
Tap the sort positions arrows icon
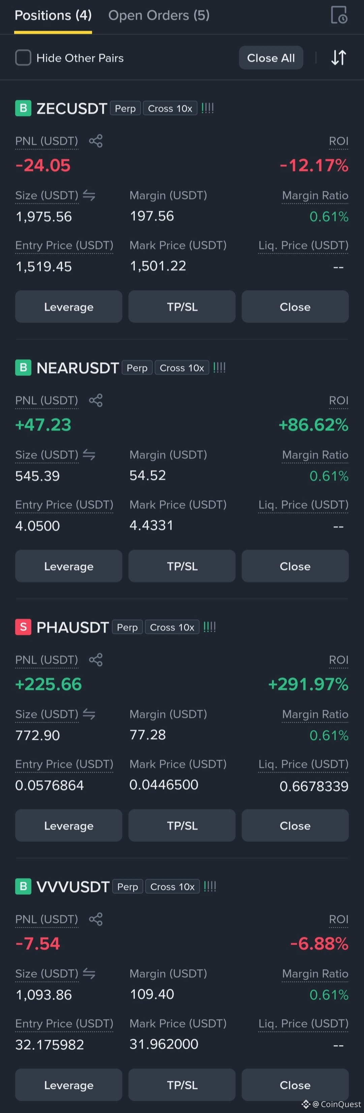338,57
